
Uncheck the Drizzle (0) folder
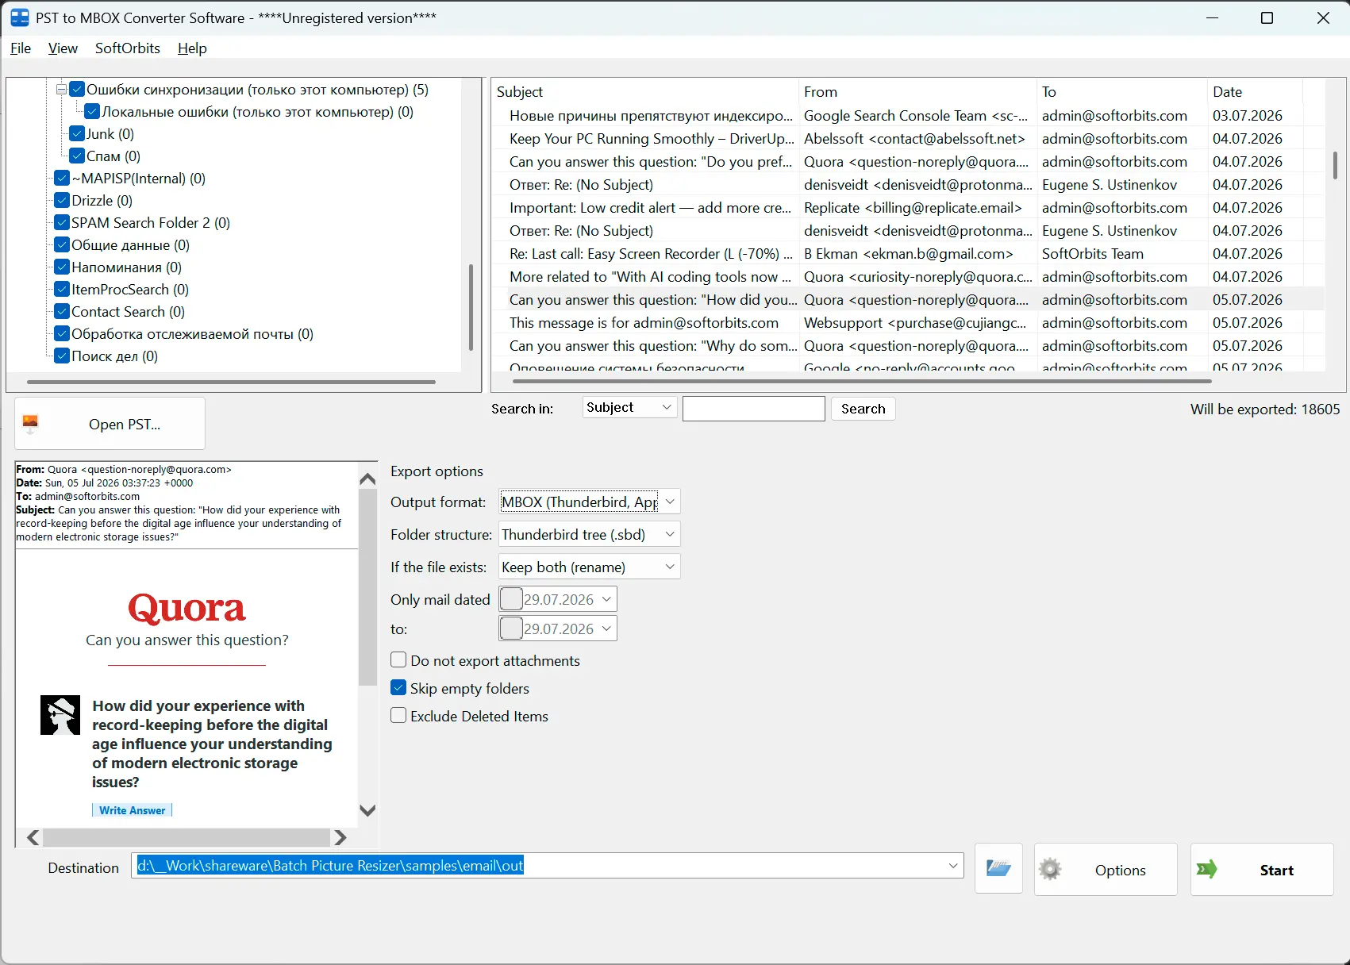pyautogui.click(x=62, y=201)
